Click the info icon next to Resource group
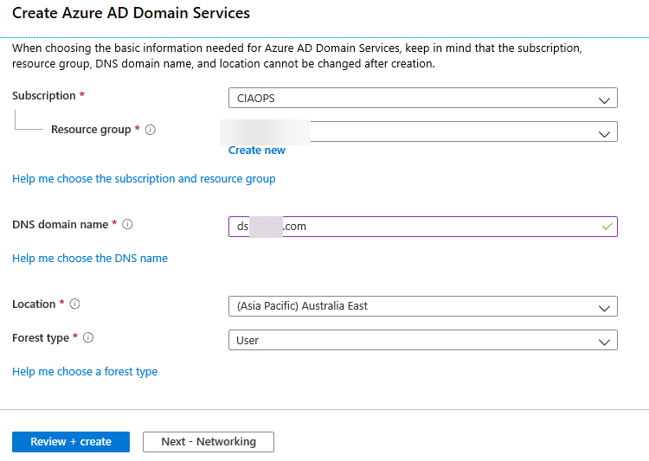This screenshot has height=461, width=649. click(151, 130)
